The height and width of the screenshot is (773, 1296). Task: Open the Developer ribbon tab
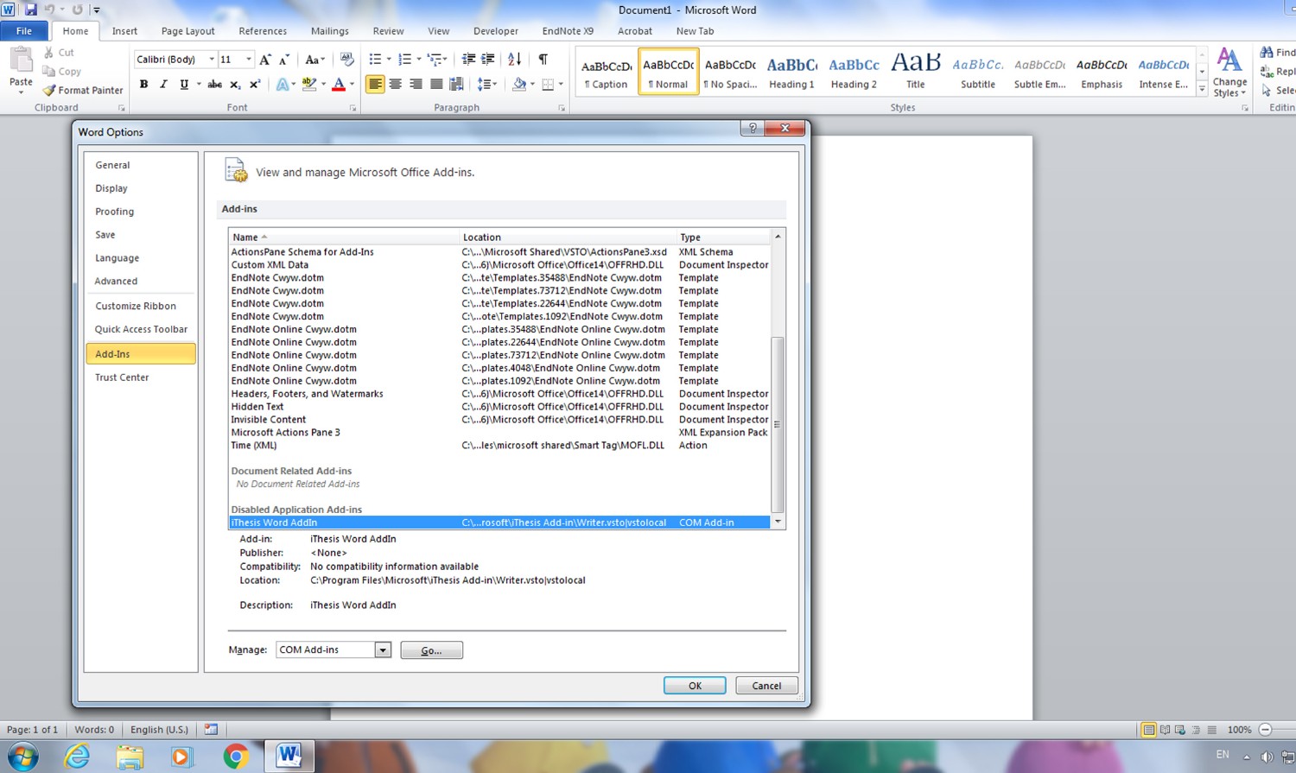[x=496, y=31]
